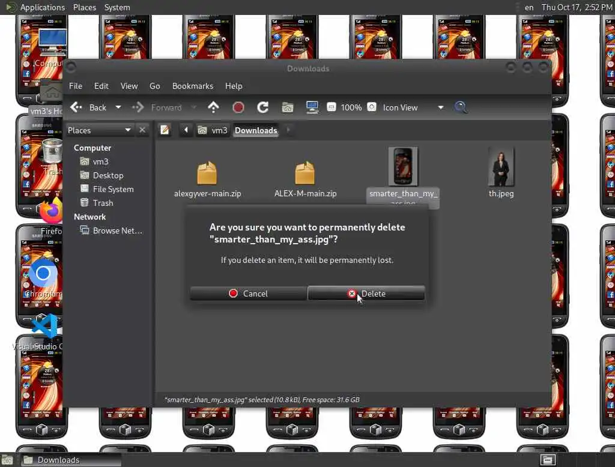The width and height of the screenshot is (615, 467).
Task: Click the Forward arrow icon
Action: pyautogui.click(x=138, y=107)
